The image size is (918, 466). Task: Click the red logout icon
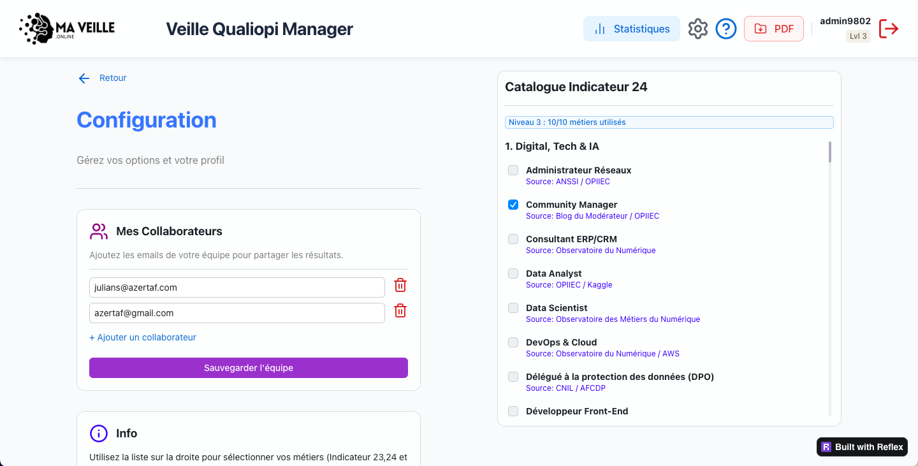889,29
